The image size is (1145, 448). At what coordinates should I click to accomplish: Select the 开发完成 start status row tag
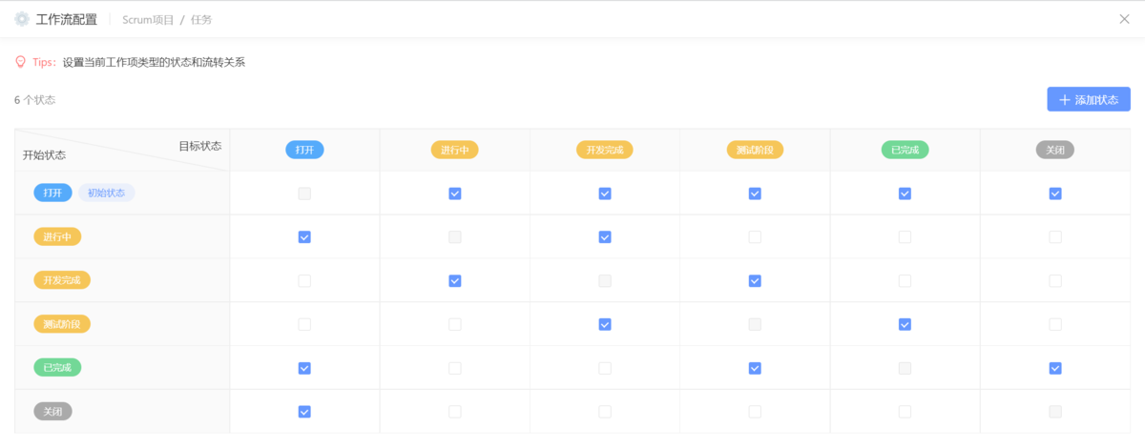pos(62,280)
